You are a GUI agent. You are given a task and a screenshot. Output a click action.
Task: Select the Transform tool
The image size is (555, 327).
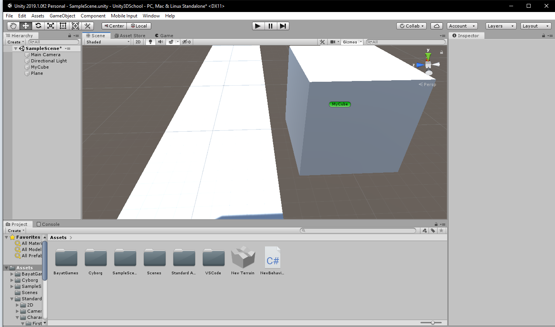click(75, 26)
